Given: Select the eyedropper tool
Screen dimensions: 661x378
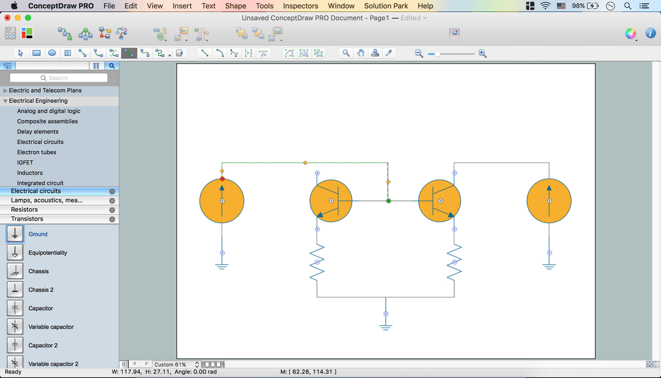Looking at the screenshot, I should point(389,53).
